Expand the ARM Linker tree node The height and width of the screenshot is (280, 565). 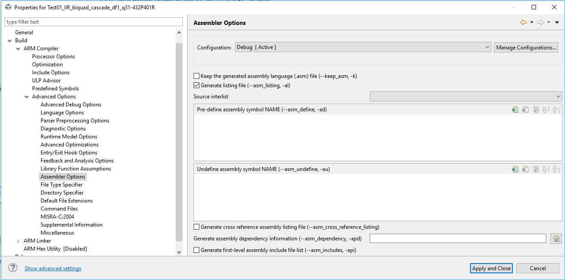tap(18, 241)
